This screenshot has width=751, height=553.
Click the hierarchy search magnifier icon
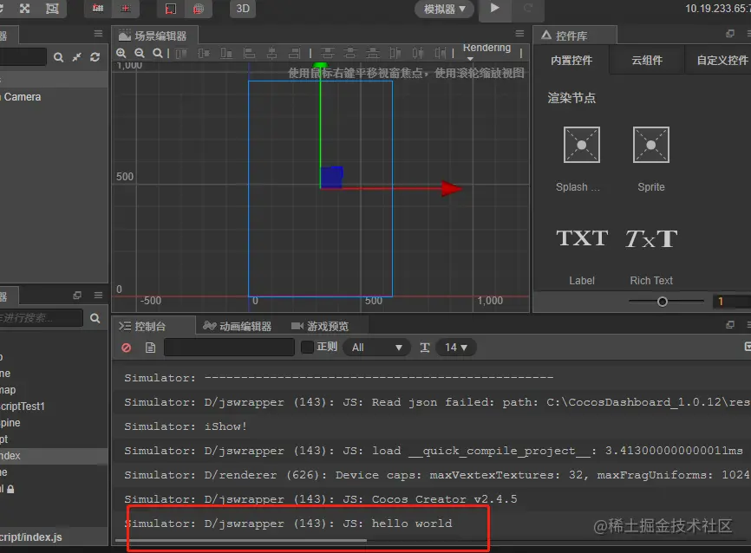click(x=58, y=57)
